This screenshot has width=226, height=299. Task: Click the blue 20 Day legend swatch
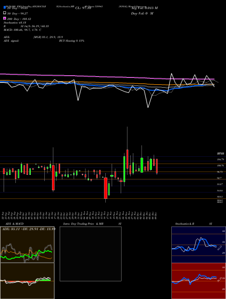coord(5,8)
